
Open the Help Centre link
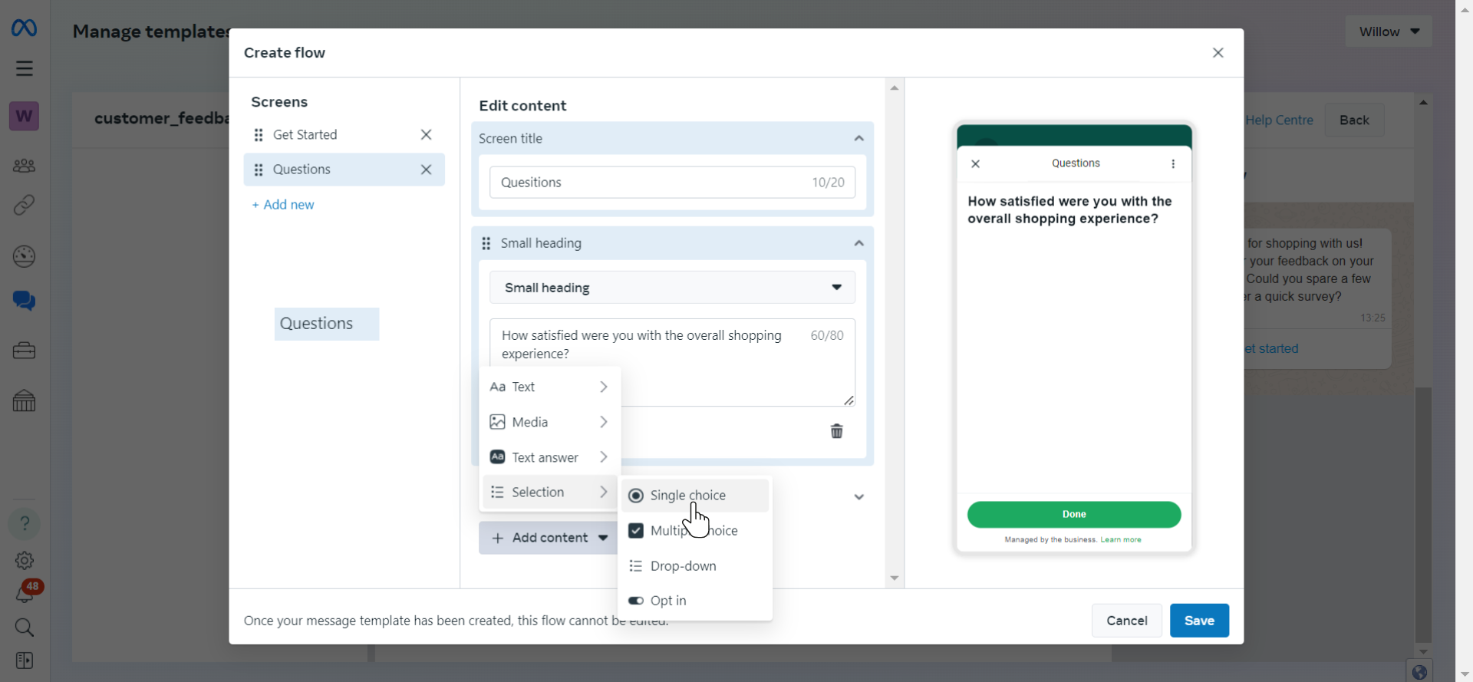(x=1279, y=120)
